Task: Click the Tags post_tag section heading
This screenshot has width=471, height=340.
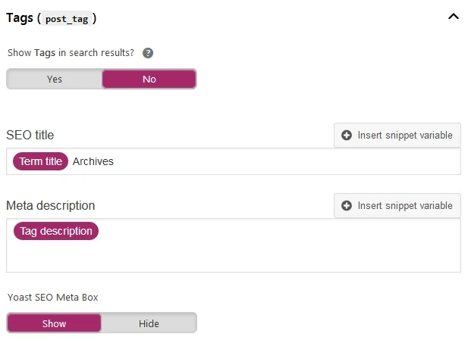Action: pyautogui.click(x=52, y=18)
